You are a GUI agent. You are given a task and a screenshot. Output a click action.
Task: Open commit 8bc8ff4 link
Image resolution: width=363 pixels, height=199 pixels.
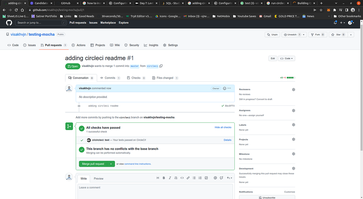(230, 106)
